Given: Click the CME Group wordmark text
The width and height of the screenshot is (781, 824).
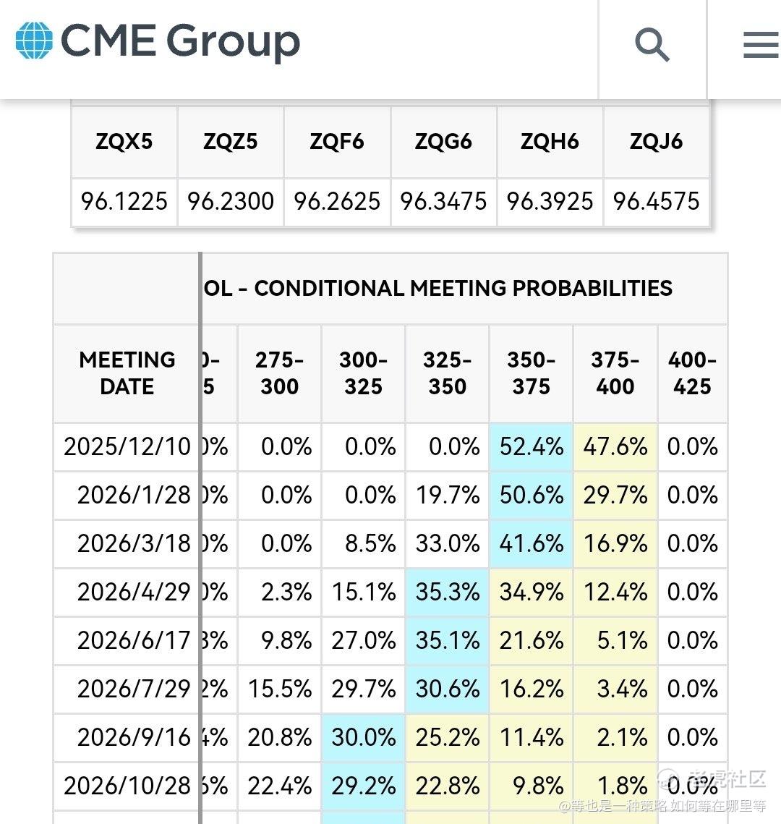Looking at the screenshot, I should (x=181, y=41).
